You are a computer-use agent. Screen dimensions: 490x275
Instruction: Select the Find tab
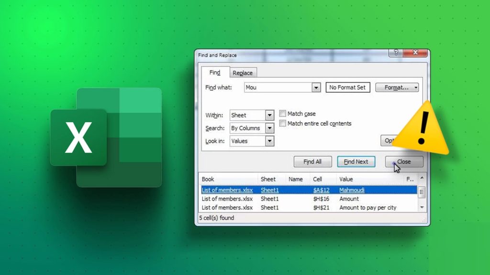point(214,72)
